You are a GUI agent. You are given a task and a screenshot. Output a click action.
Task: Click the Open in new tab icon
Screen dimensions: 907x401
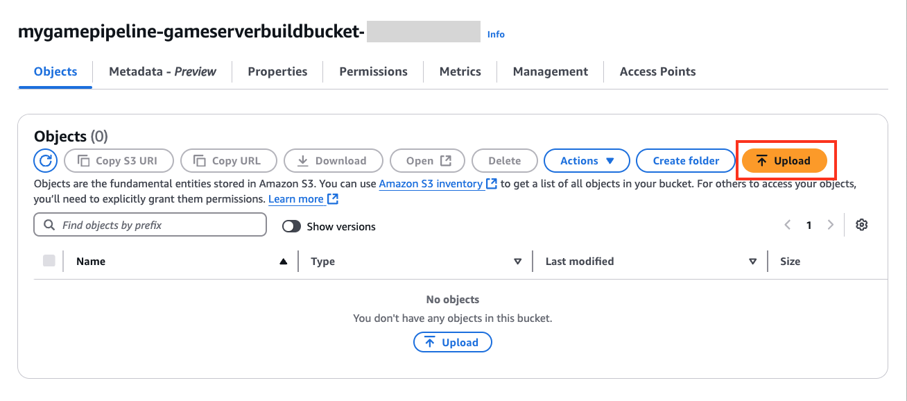coord(447,160)
